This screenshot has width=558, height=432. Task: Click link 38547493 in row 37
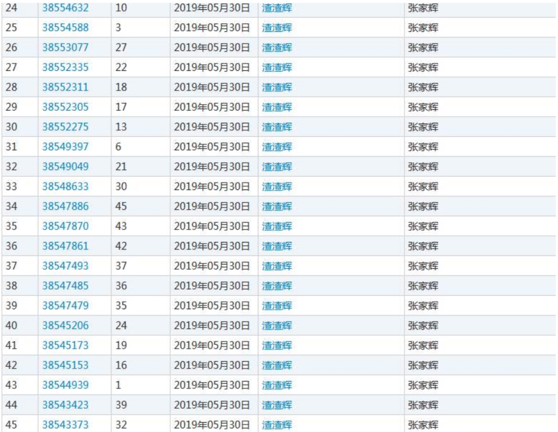pyautogui.click(x=65, y=266)
